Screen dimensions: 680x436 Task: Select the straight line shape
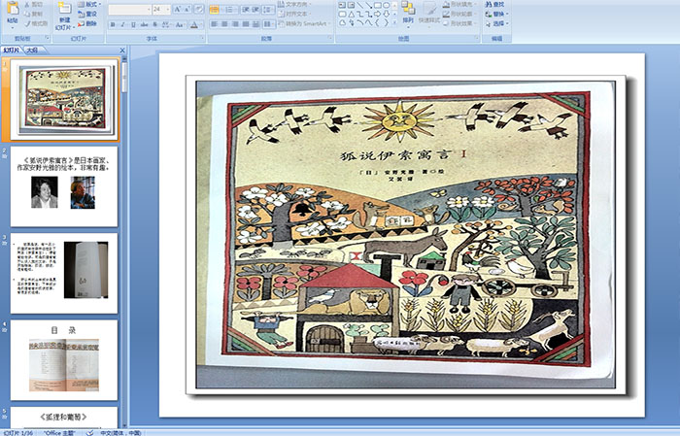point(359,5)
